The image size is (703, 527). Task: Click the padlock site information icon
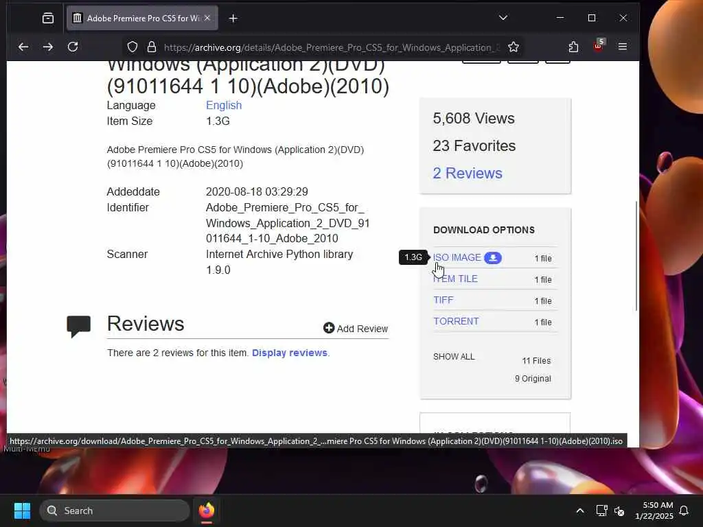point(152,47)
